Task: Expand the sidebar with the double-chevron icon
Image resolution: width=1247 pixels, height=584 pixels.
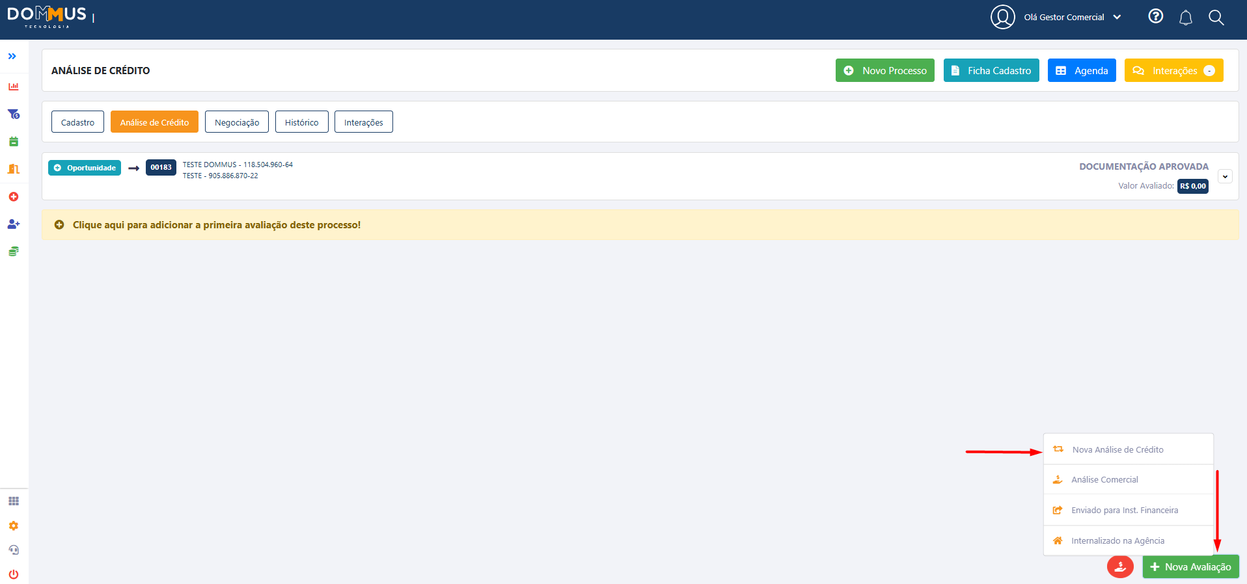Action: click(x=12, y=57)
